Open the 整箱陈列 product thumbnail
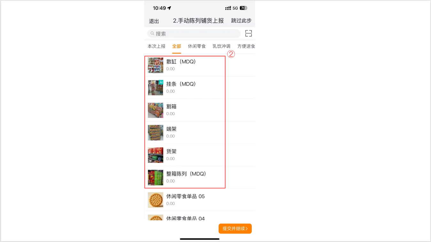Screen dimensions: 431x242 pyautogui.click(x=156, y=177)
